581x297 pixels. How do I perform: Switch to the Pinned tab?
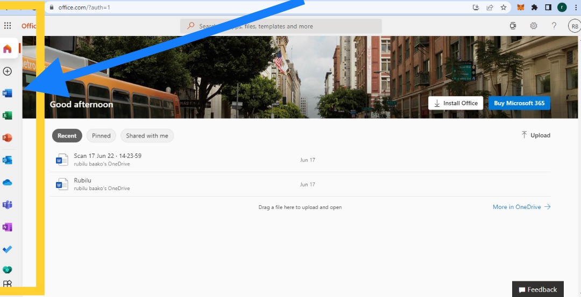(101, 136)
